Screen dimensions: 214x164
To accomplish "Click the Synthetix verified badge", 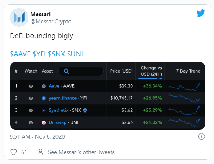I will click(x=85, y=110).
